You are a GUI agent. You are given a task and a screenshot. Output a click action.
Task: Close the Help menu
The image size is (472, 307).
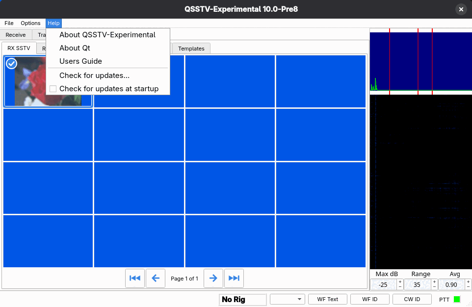tap(53, 23)
